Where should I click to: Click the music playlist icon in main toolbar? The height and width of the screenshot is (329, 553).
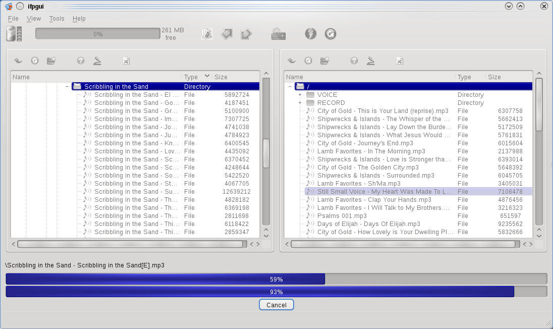(207, 34)
